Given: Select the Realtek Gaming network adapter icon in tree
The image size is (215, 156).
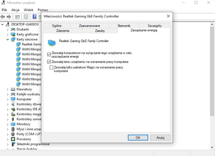Looking at the screenshot, I should click(19, 44).
